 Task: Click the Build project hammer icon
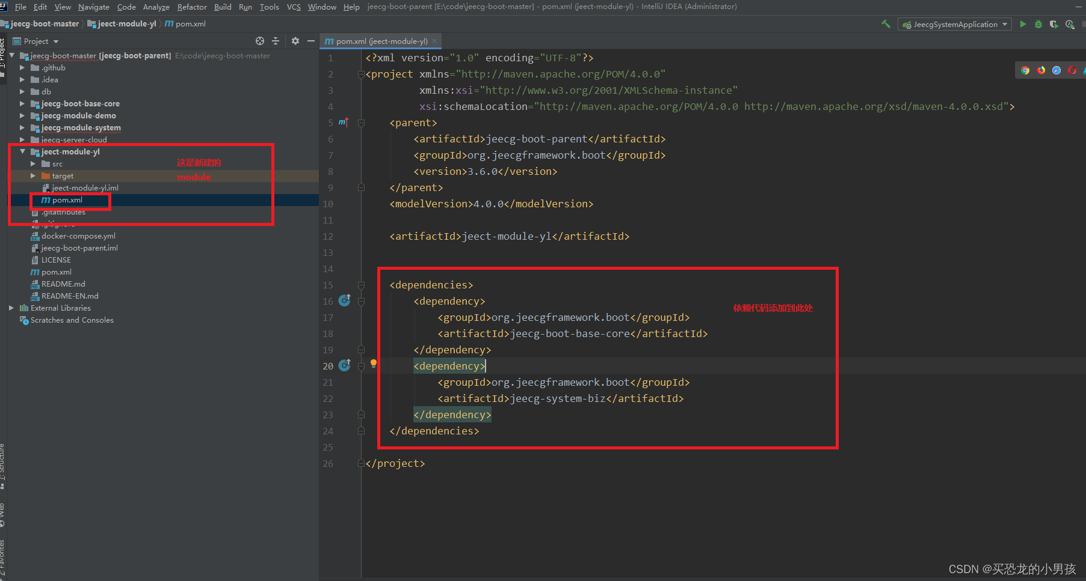pyautogui.click(x=886, y=24)
